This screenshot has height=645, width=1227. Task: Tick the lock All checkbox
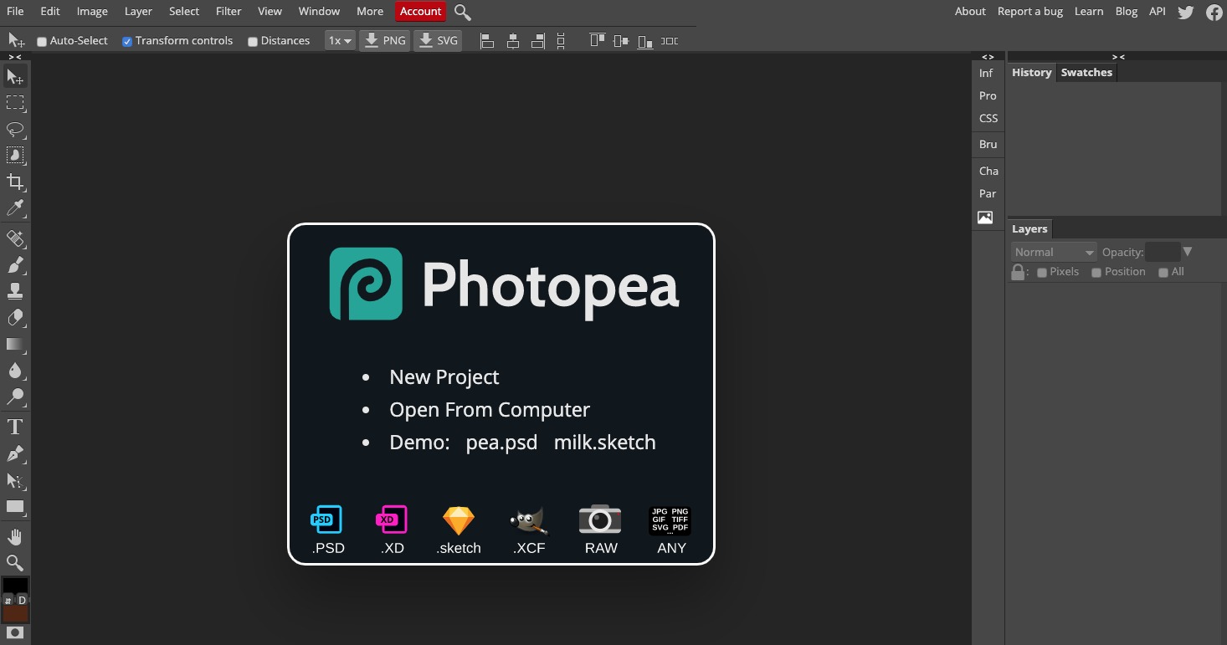click(x=1163, y=273)
